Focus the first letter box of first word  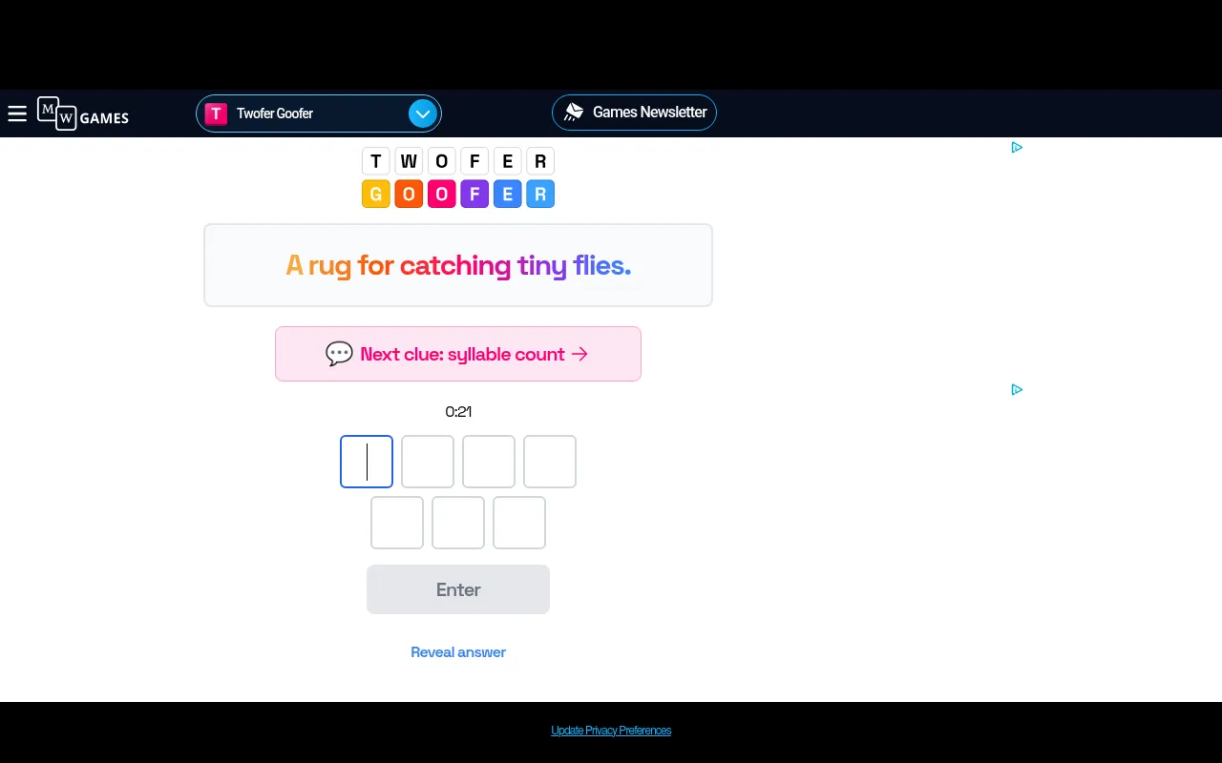[367, 462]
